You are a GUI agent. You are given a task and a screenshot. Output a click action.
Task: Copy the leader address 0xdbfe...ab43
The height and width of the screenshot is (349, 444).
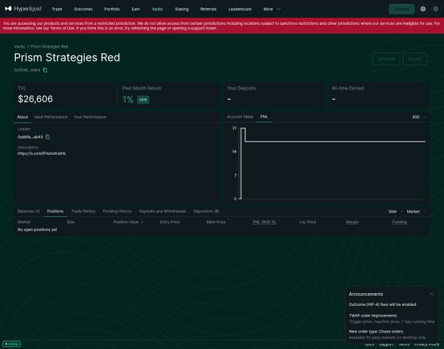[48, 137]
